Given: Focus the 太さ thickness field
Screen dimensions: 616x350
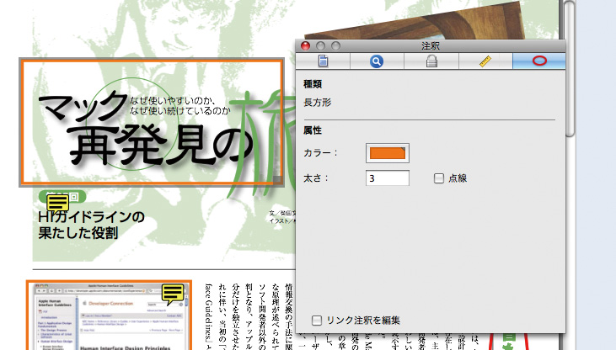Looking at the screenshot, I should coord(388,178).
